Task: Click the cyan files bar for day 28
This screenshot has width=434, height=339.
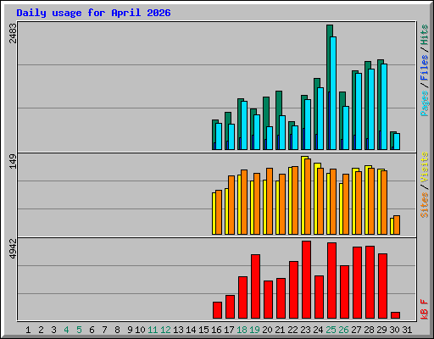Action: (371, 109)
